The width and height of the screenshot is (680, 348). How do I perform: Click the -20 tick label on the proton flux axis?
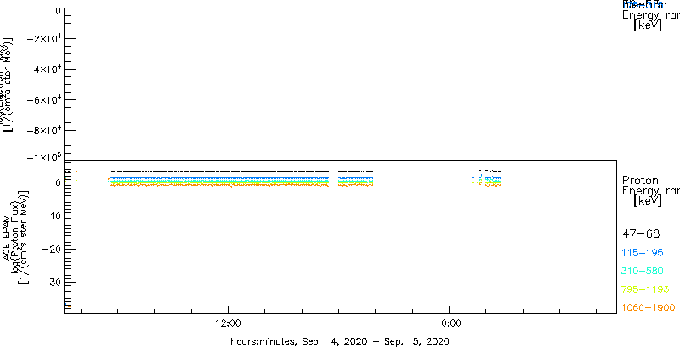click(x=52, y=249)
